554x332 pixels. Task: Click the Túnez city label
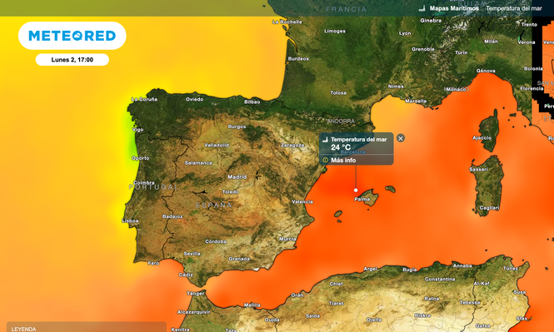(511, 269)
